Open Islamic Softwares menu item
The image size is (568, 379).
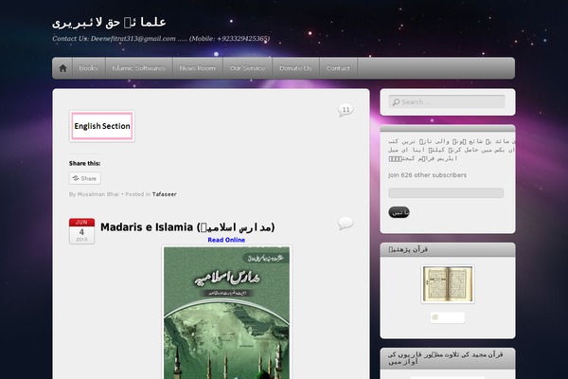pos(139,68)
